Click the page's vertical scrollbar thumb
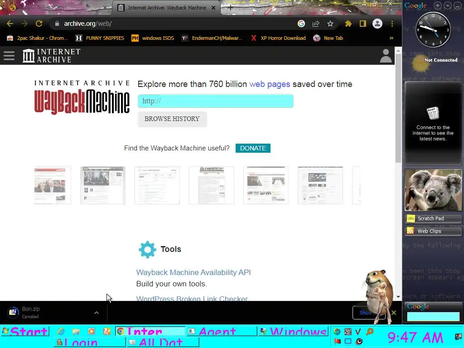464x348 pixels. point(398,108)
